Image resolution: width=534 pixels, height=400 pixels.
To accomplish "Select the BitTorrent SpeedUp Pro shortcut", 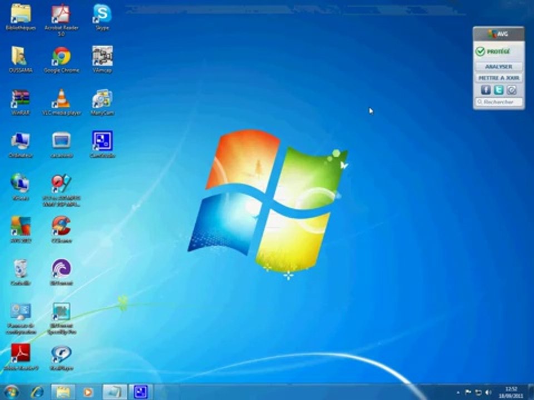I will (x=61, y=319).
